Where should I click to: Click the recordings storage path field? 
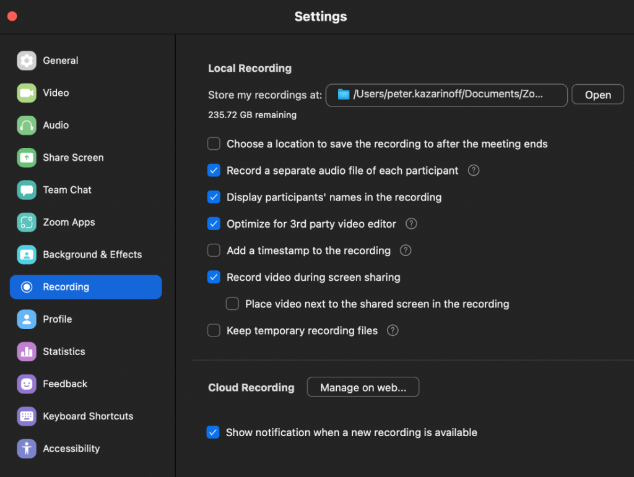[446, 95]
